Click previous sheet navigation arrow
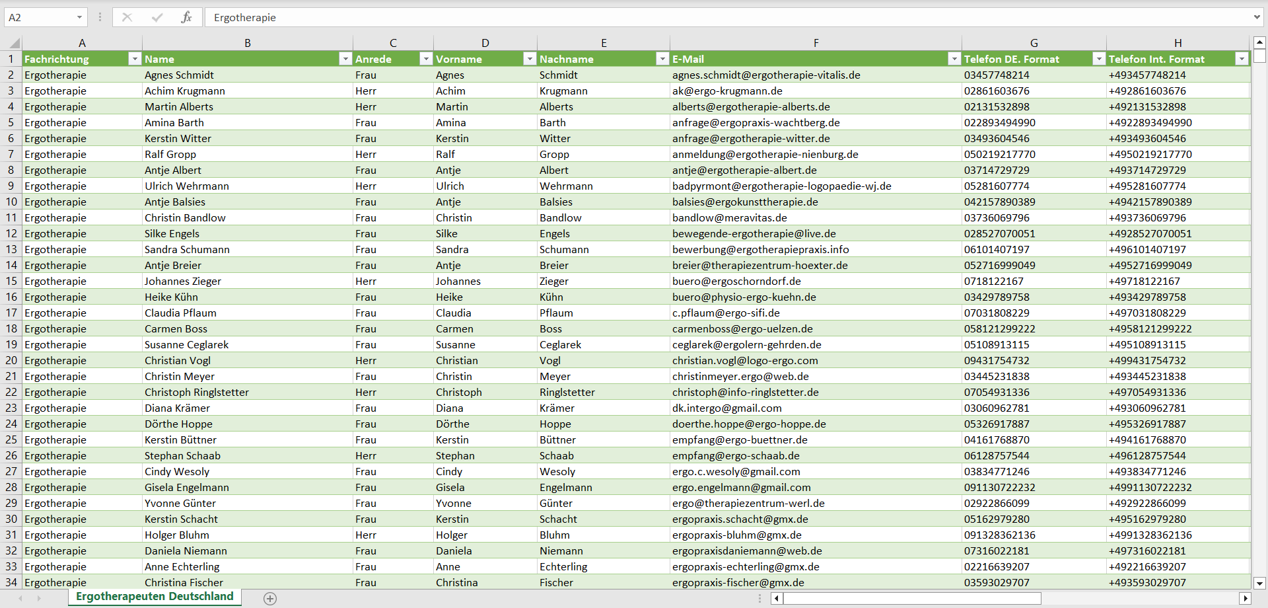The width and height of the screenshot is (1268, 608). click(x=20, y=598)
